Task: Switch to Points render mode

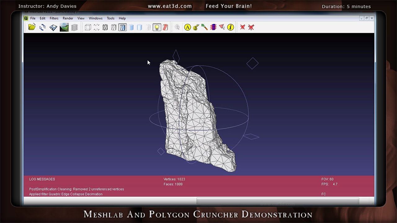Action: pyautogui.click(x=96, y=27)
